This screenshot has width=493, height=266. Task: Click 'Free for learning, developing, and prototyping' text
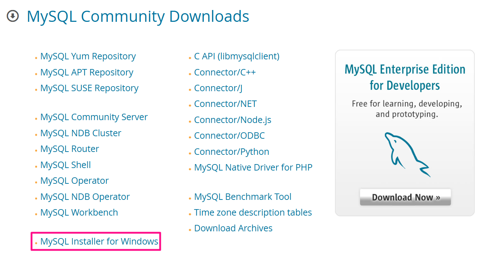point(407,109)
